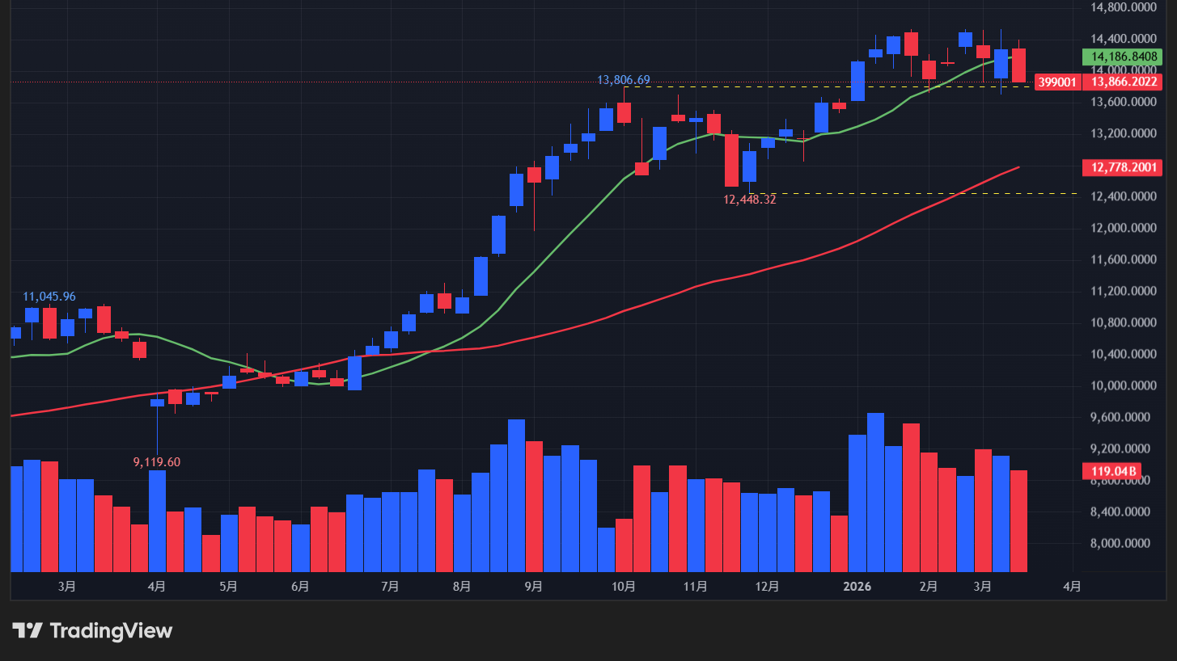Click the red 13,866.2022 last price tag
Screen dimensions: 1177x661
click(1121, 82)
